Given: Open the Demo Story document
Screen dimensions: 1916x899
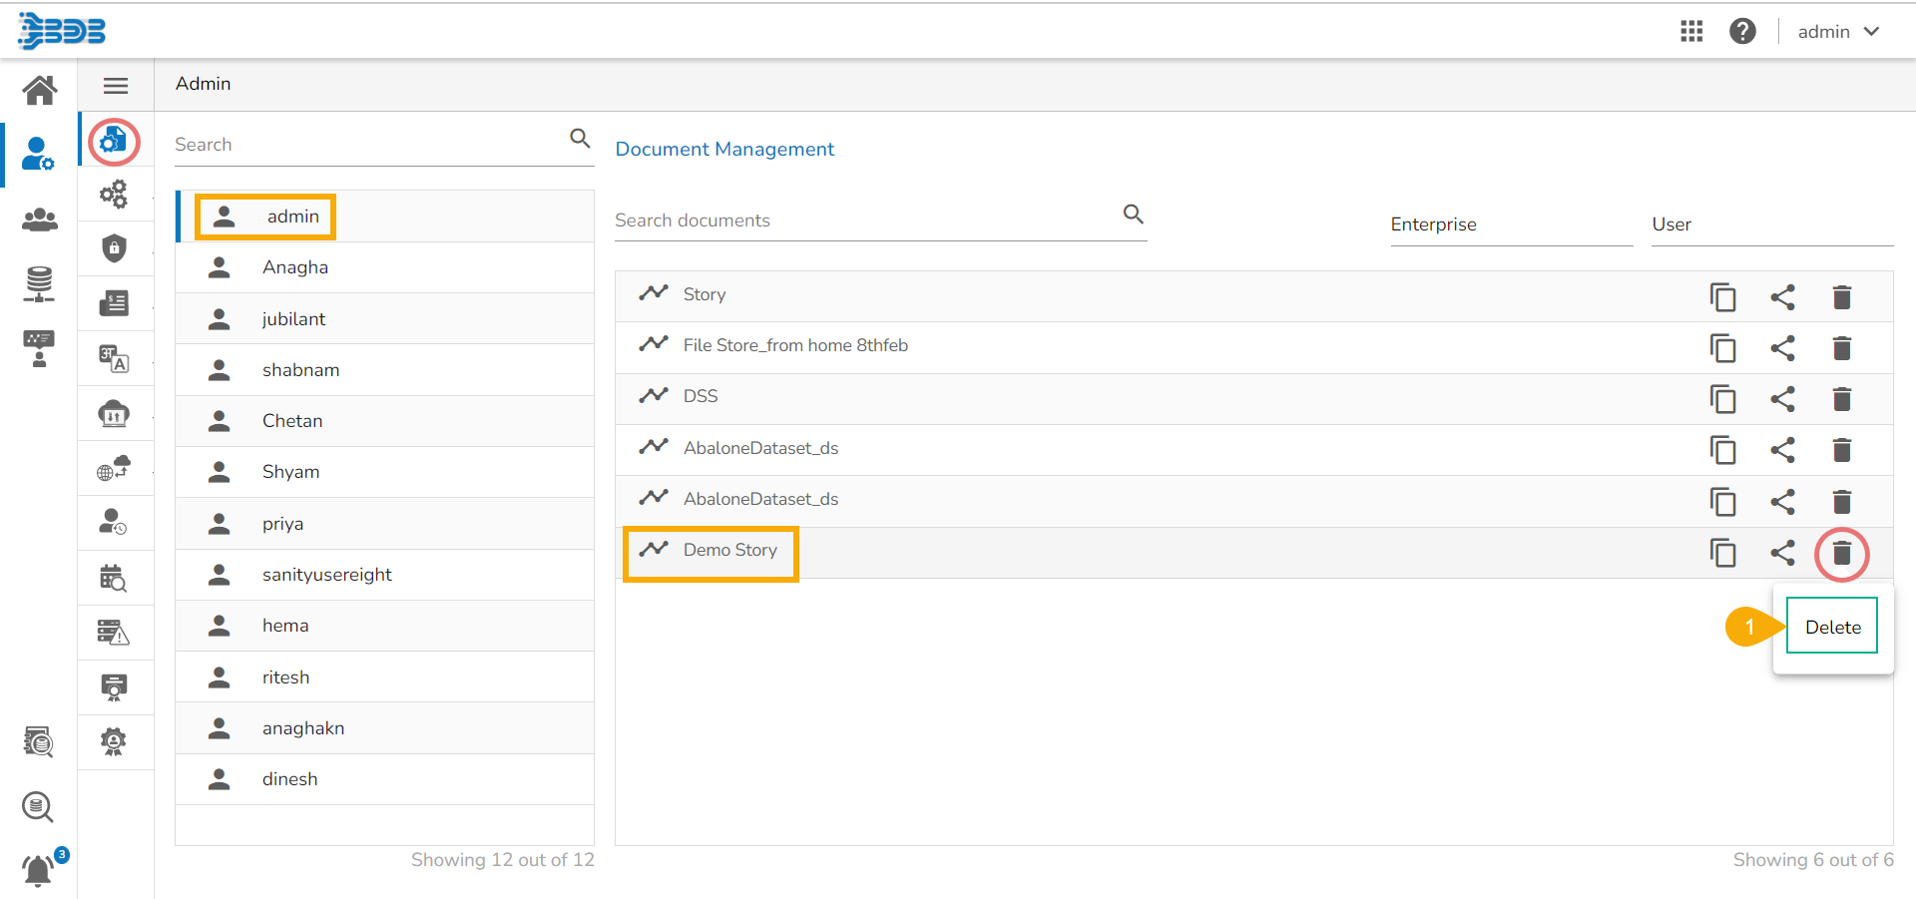Looking at the screenshot, I should coord(729,551).
